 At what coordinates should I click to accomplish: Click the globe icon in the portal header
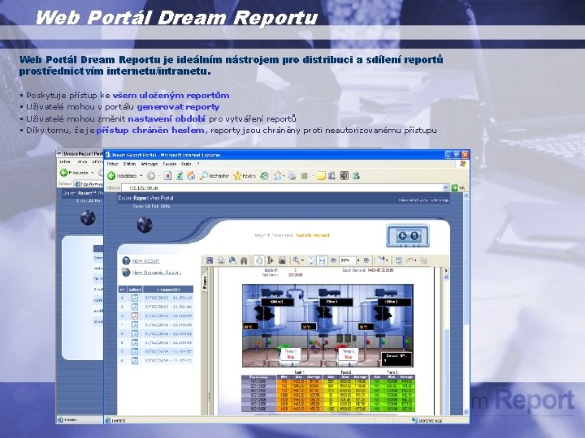[145, 225]
